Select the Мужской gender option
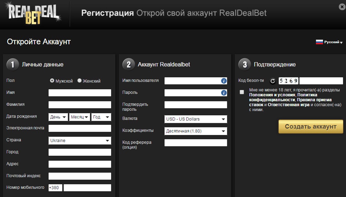This screenshot has width=346, height=197. click(x=52, y=81)
